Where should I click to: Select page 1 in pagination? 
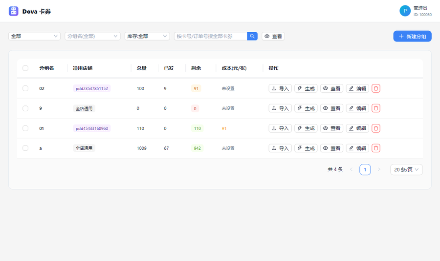[365, 169]
